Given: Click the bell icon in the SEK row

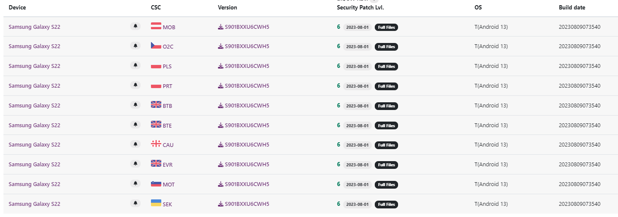Looking at the screenshot, I should click(135, 203).
